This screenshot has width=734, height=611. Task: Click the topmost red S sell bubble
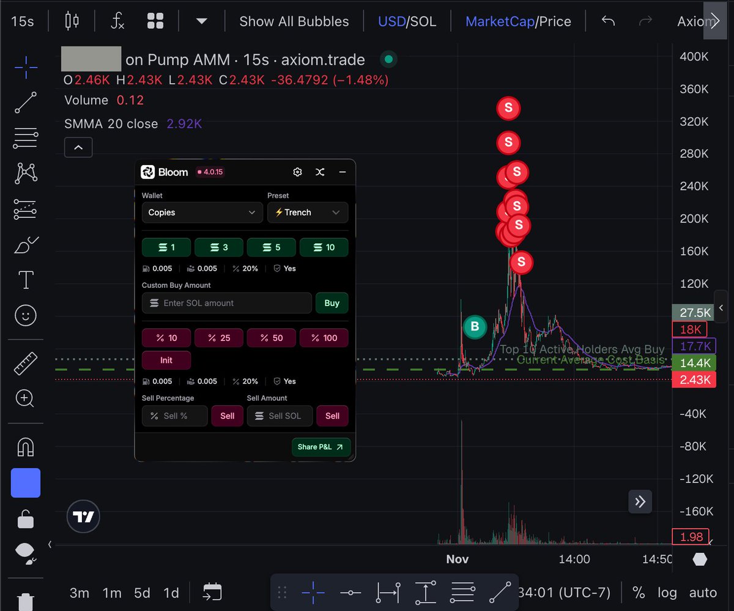(508, 108)
